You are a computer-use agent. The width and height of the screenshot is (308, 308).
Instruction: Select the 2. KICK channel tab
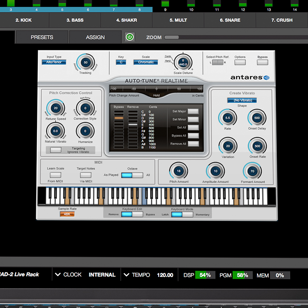click(x=23, y=20)
